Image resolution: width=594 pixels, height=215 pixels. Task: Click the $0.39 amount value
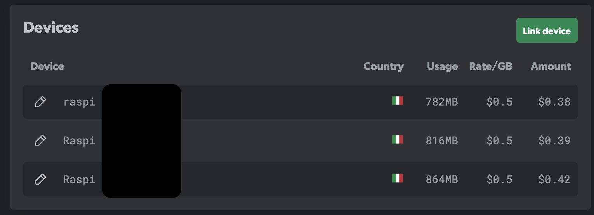554,140
